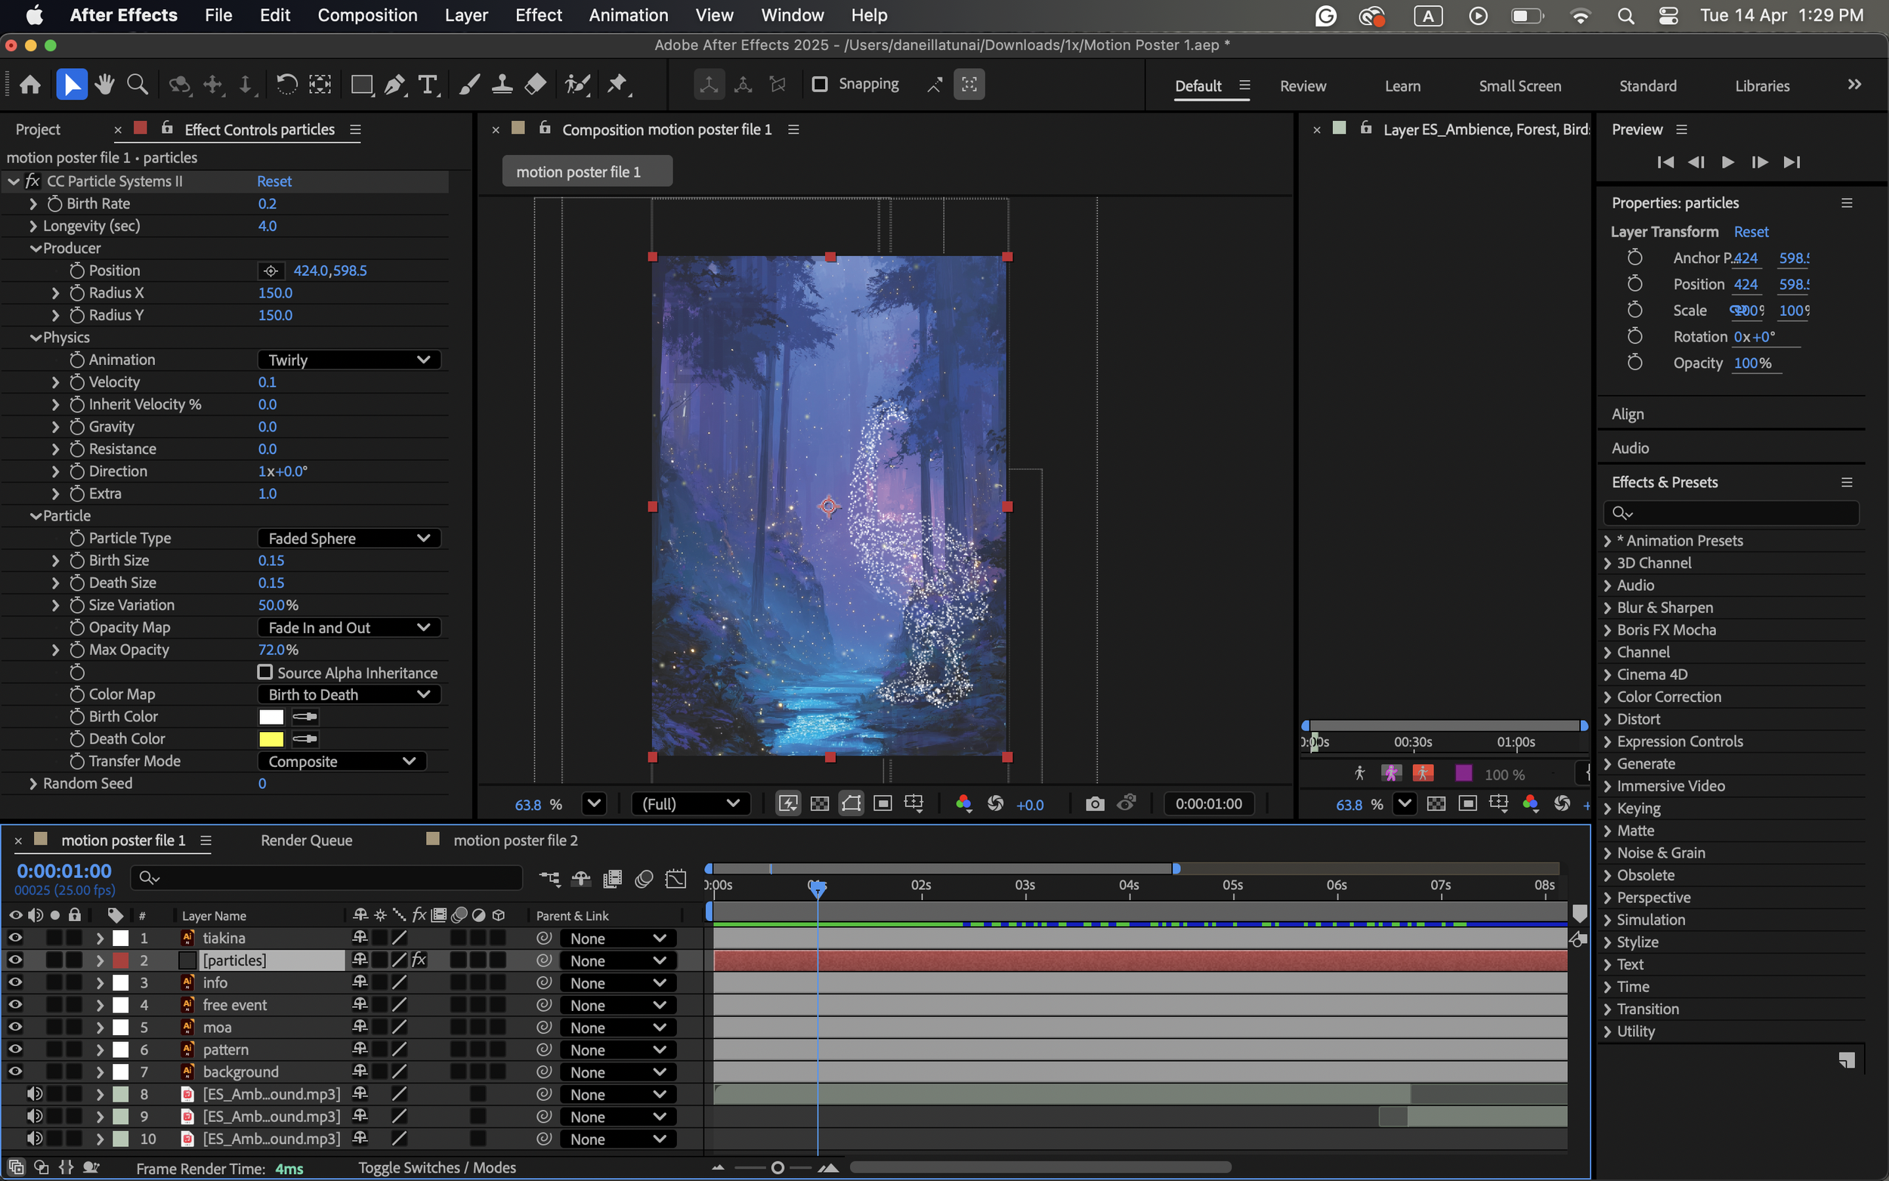Open the Animation menu
This screenshot has height=1181, width=1889.
[628, 16]
